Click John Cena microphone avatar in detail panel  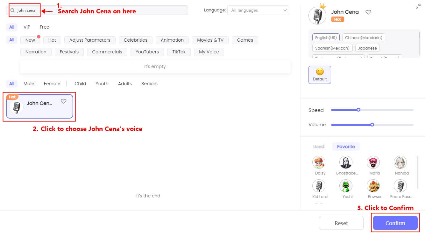[x=317, y=15]
